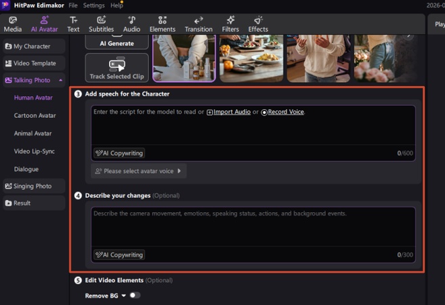Viewport: 445px width, 305px height.
Task: Select Dialogue option
Action: pos(26,169)
